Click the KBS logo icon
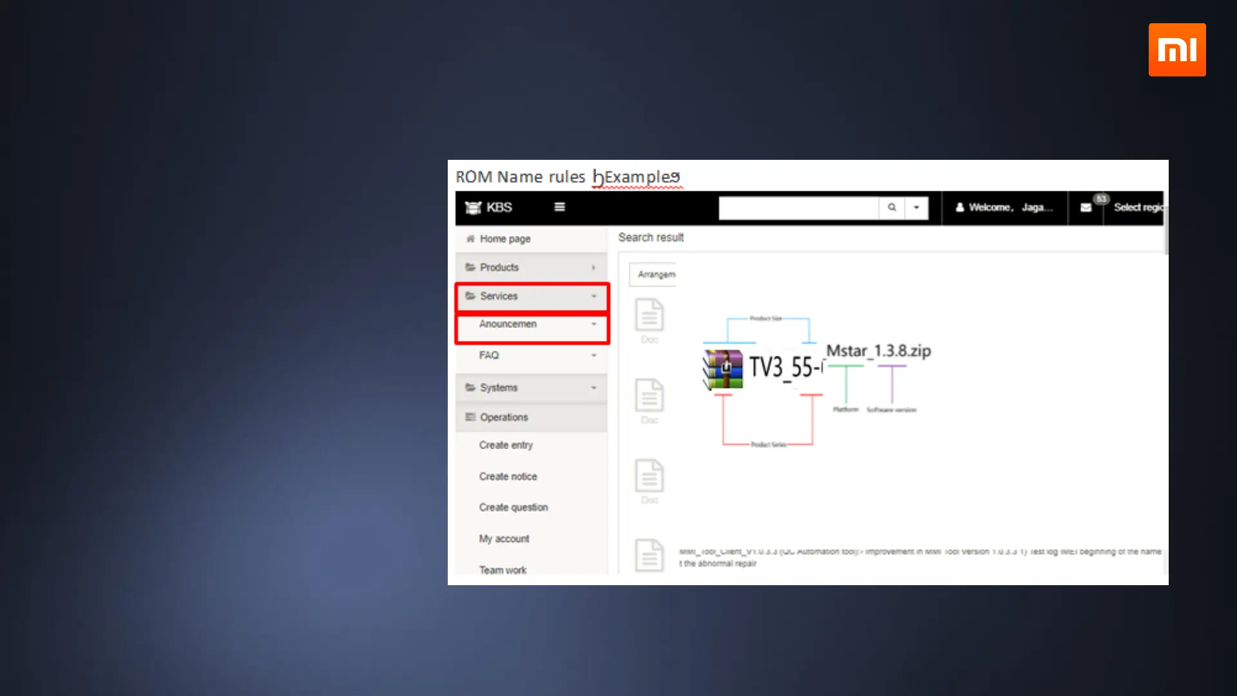The height and width of the screenshot is (696, 1237). pyautogui.click(x=474, y=208)
